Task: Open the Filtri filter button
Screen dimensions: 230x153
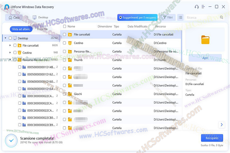Action: [x=168, y=18]
